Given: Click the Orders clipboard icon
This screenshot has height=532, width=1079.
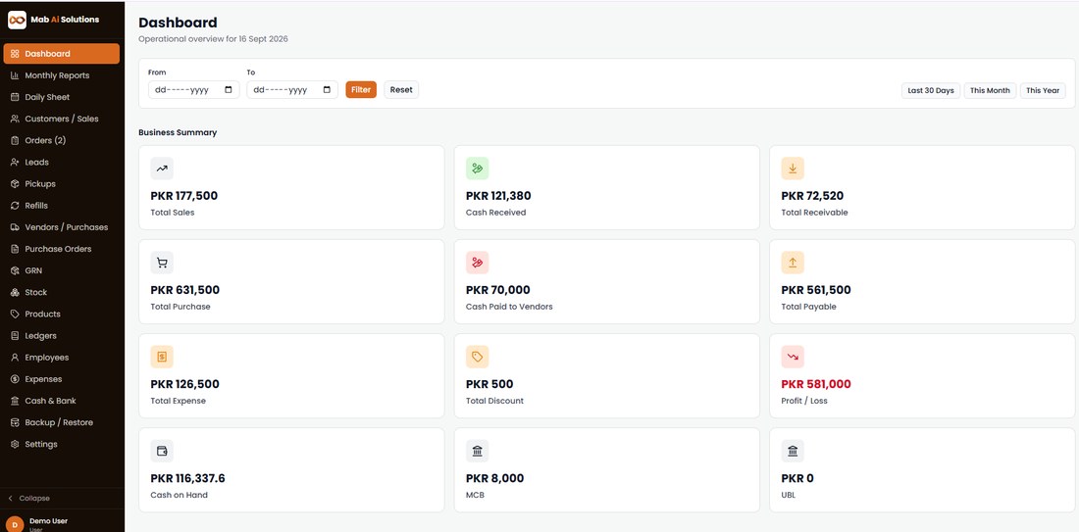Looking at the screenshot, I should (15, 140).
